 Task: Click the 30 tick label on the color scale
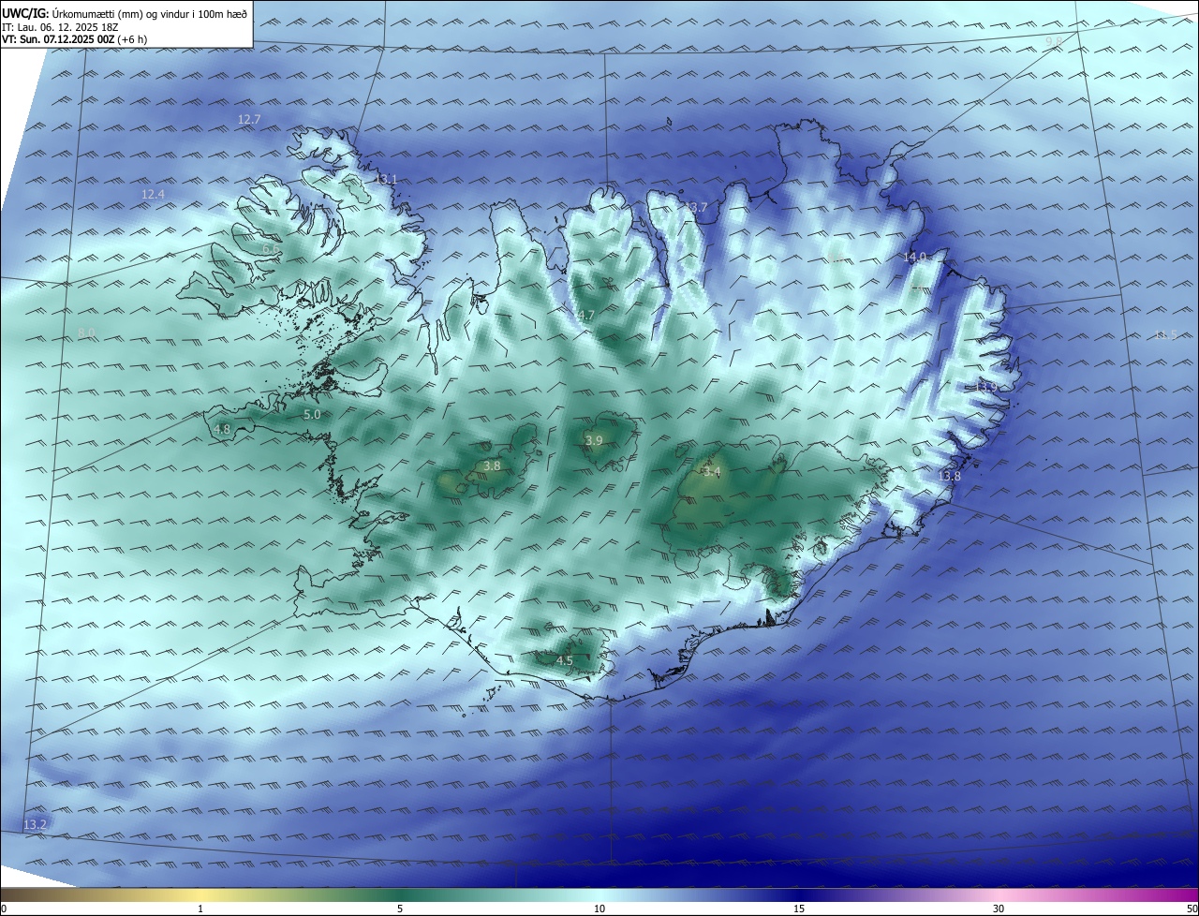click(x=999, y=909)
